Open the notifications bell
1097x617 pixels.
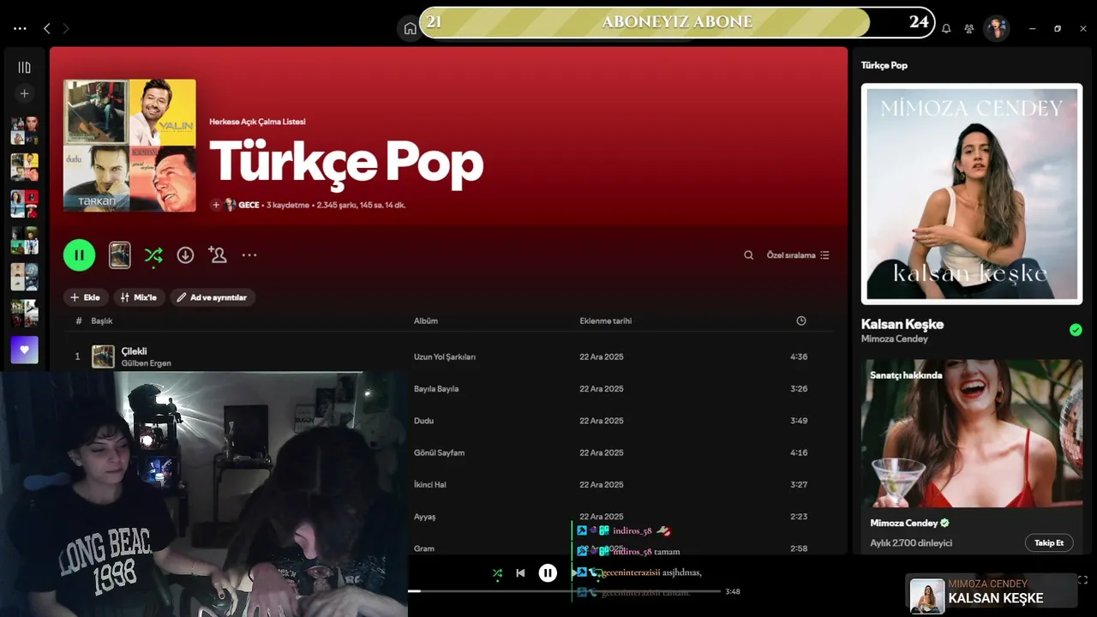click(x=946, y=28)
